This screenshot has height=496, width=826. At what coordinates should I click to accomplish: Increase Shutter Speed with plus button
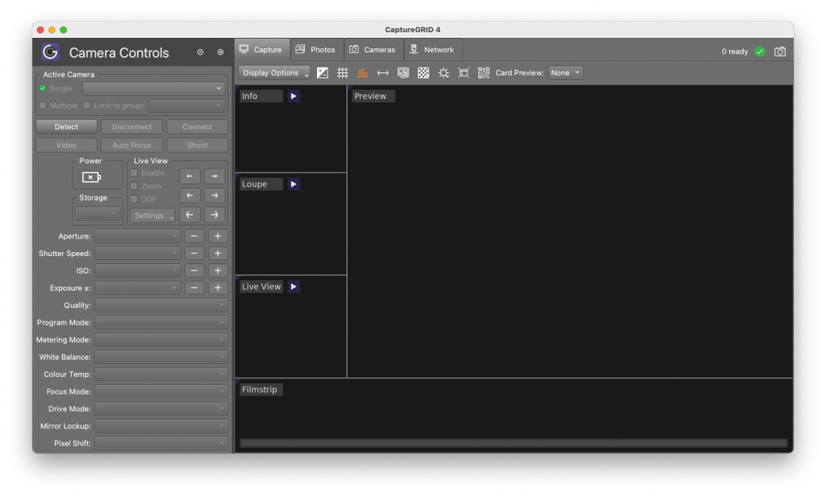[218, 254]
